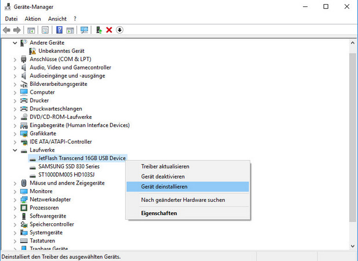Expand Audio, Video und Gamecontroller

click(15, 68)
